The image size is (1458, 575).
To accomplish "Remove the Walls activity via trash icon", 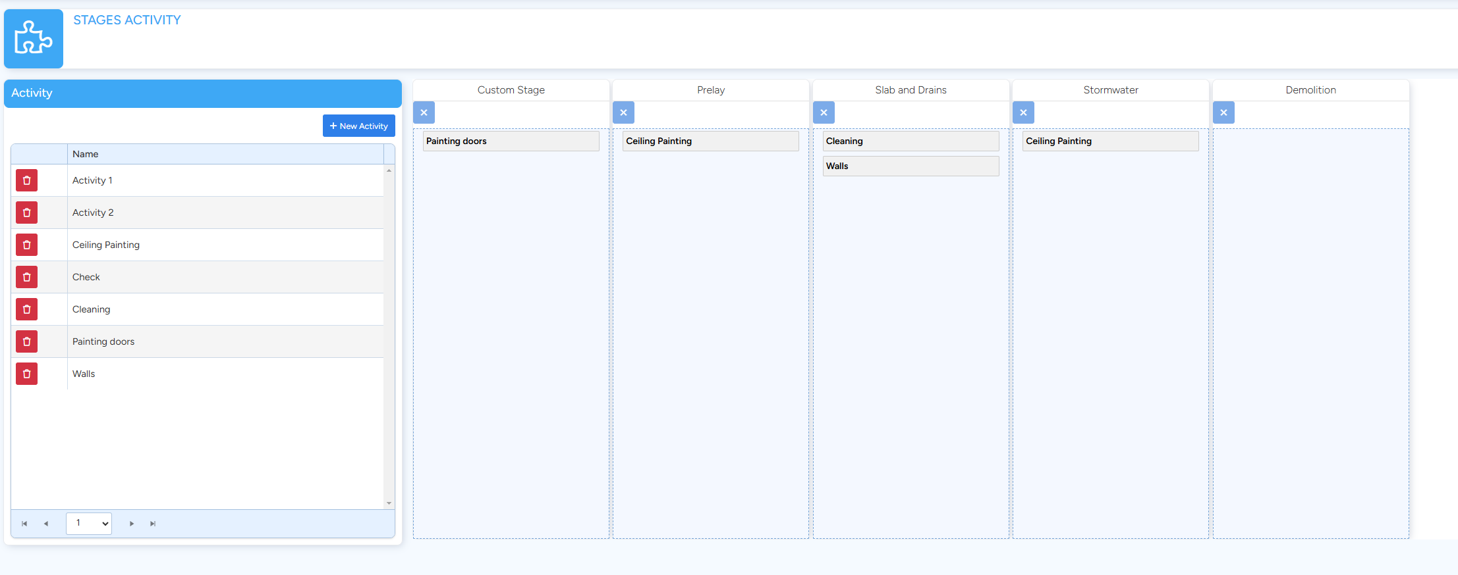I will 26,374.
